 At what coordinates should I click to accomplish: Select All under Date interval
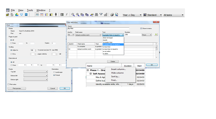click(x=11, y=62)
